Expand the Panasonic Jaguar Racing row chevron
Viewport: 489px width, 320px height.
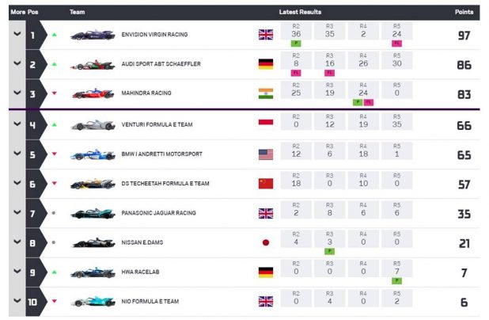[x=16, y=213]
